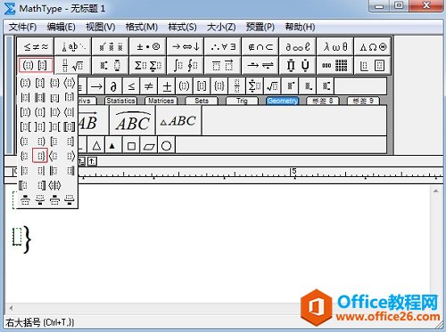The image size is (446, 332).
Task: Insert the square root template from small bar
Action: coord(272,86)
